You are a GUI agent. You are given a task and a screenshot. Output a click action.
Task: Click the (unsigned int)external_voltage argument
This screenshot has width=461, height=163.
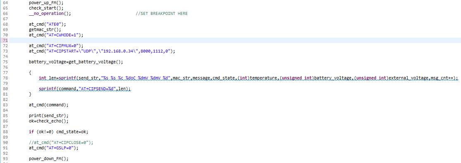[391, 78]
